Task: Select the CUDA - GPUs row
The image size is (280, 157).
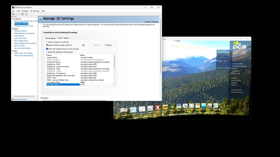Action: point(80,78)
